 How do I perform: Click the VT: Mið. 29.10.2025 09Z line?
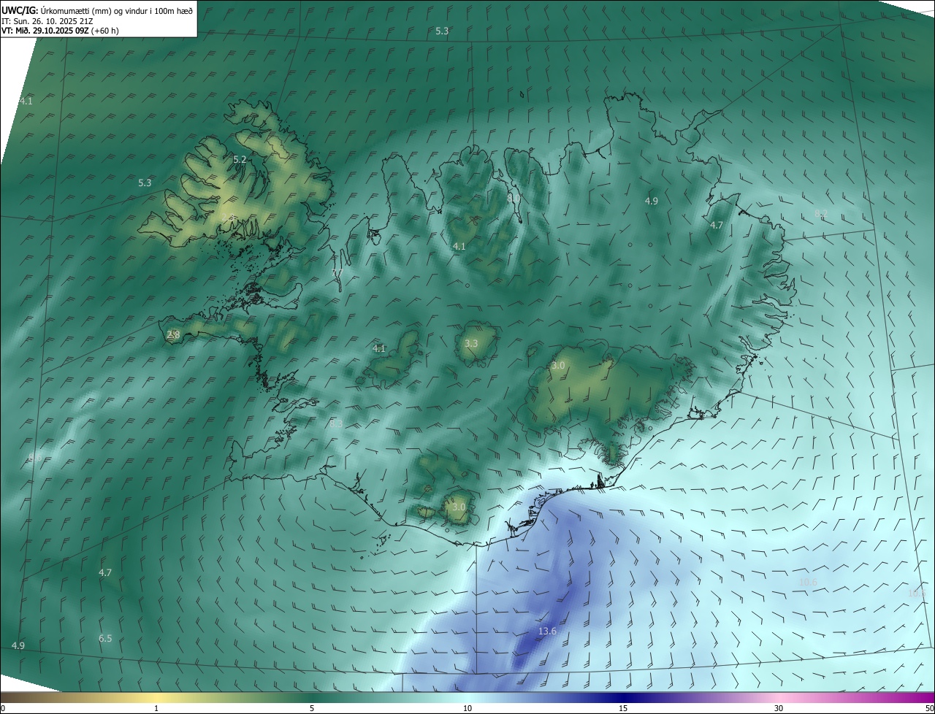pyautogui.click(x=60, y=31)
